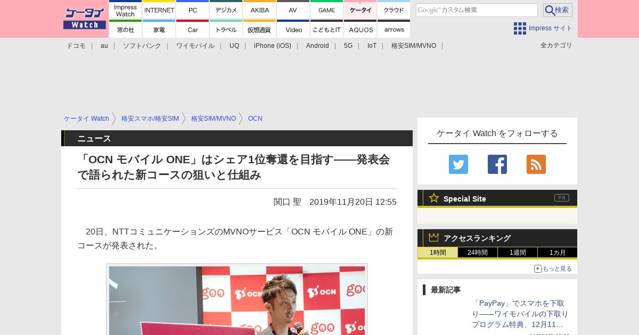The image size is (639, 335).
Task: Open the Twitter follow icon
Action: 458,164
